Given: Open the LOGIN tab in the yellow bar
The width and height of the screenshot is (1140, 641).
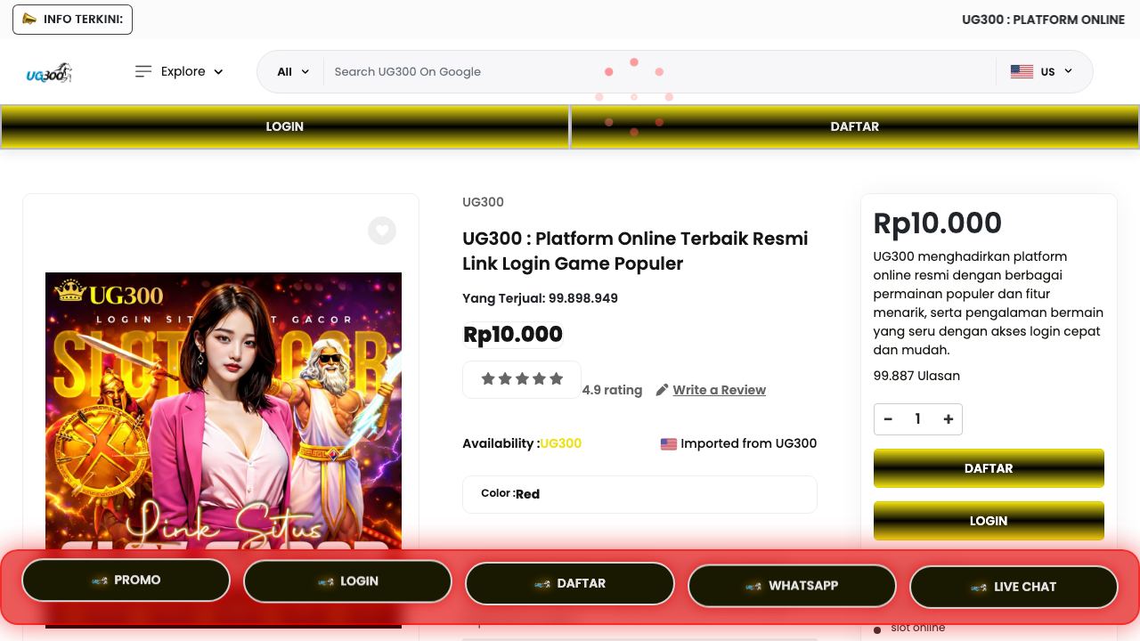Looking at the screenshot, I should (285, 126).
